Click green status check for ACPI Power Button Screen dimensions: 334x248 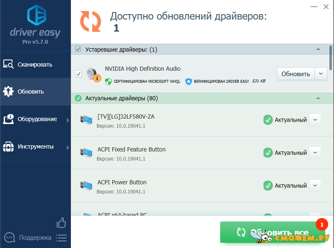pos(268,186)
